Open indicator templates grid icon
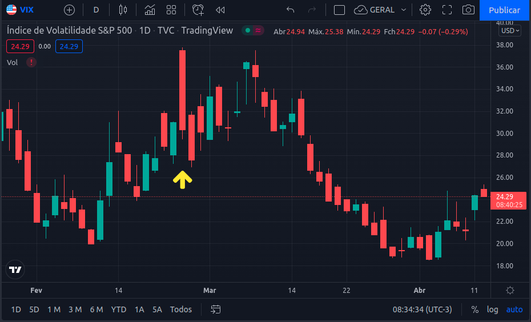 171,10
